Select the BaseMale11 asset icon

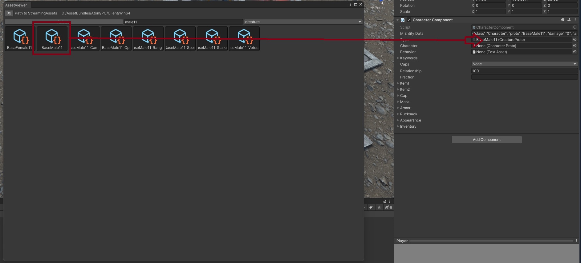[52, 39]
